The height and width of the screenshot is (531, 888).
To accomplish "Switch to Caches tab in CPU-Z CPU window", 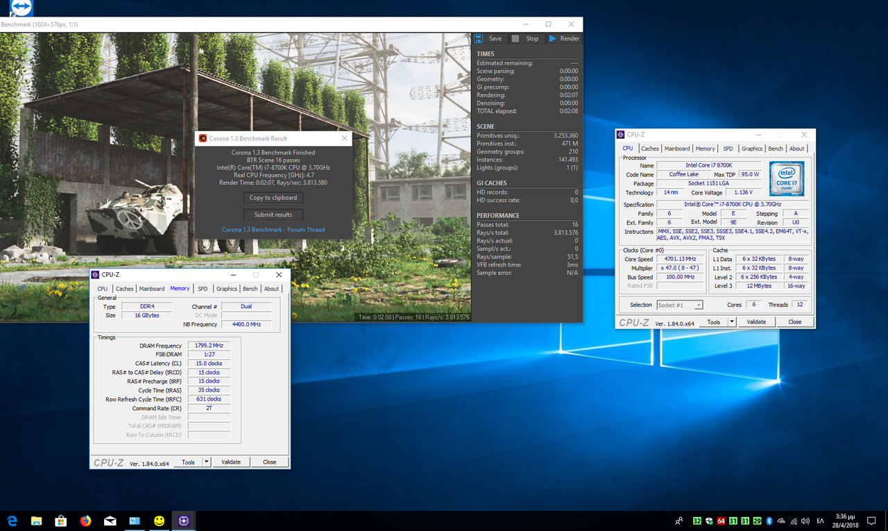I will [x=650, y=149].
